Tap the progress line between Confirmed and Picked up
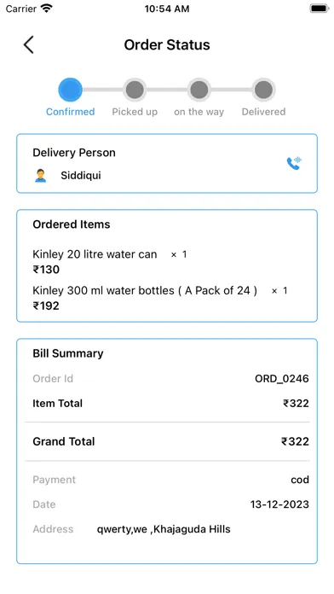 coord(103,90)
